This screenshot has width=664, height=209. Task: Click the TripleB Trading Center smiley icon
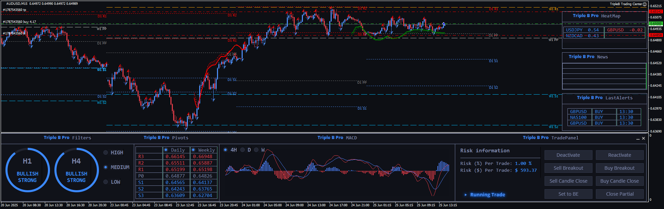point(645,4)
